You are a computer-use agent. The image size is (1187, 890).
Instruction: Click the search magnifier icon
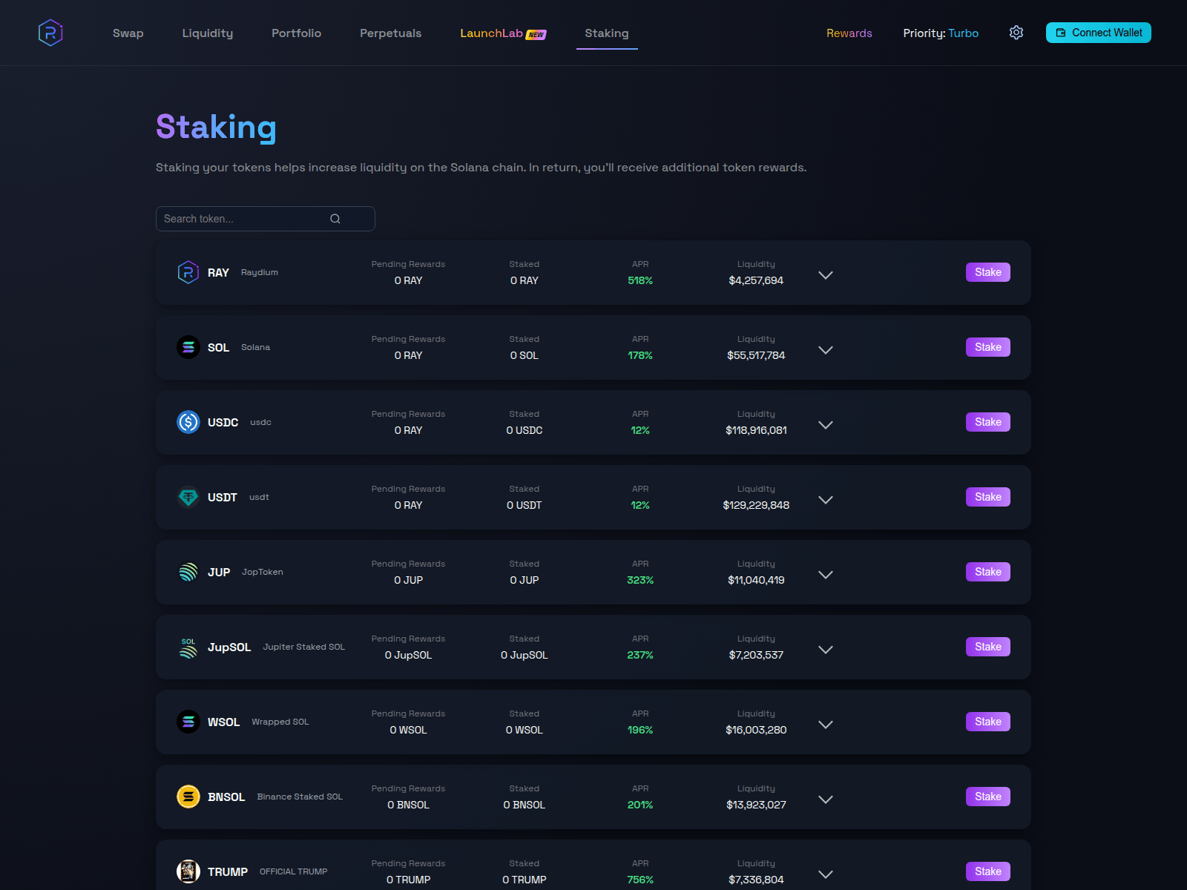tap(335, 219)
